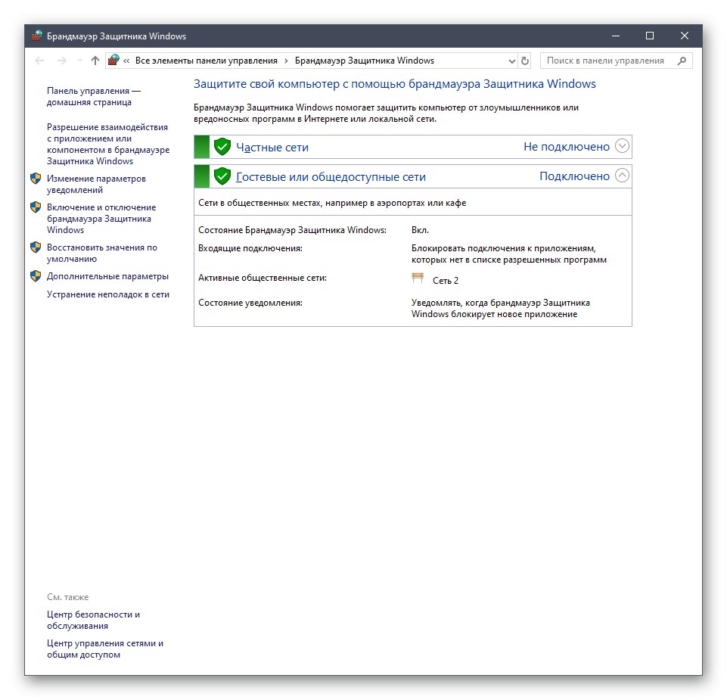Click the Гостевые или общедоступные сети heading
Screen dimensions: 727x700
coord(331,177)
